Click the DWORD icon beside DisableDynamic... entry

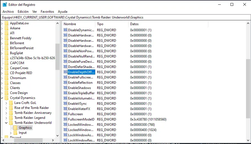tap(65, 30)
